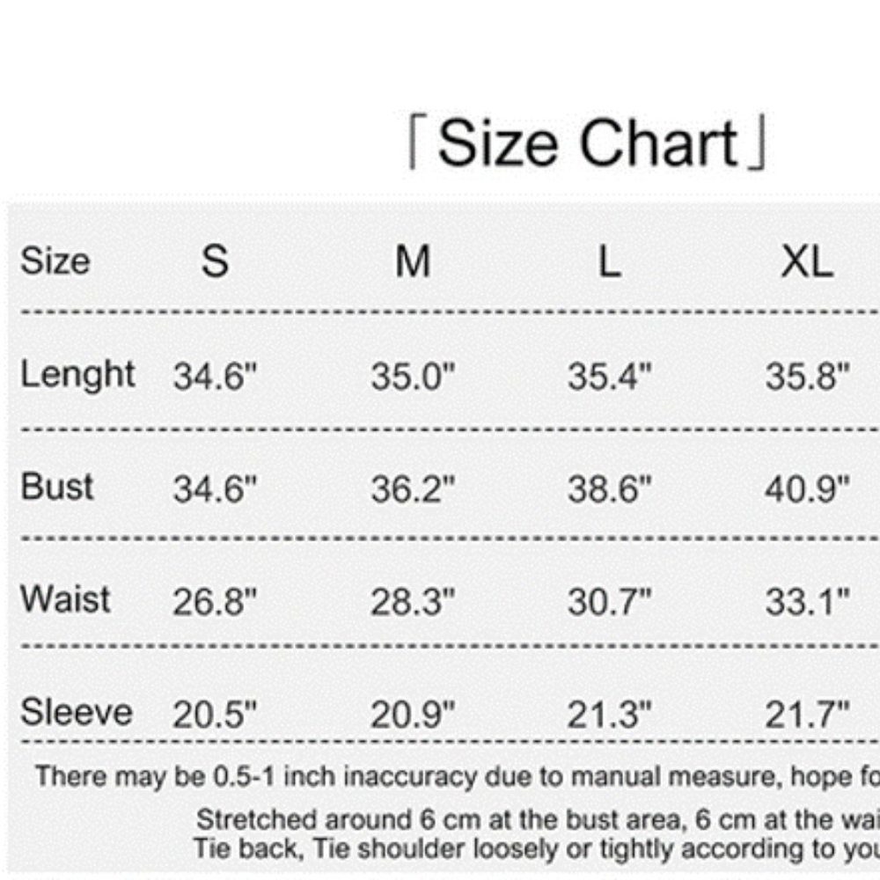The height and width of the screenshot is (880, 880).
Task: Click the Tie back, Tie shoulder note
Action: 537,848
